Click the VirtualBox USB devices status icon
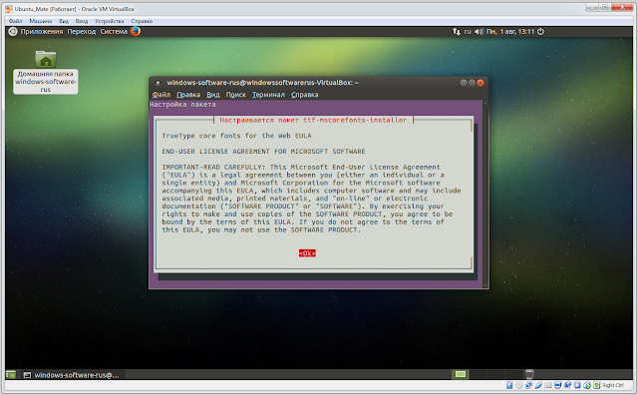 [x=538, y=385]
